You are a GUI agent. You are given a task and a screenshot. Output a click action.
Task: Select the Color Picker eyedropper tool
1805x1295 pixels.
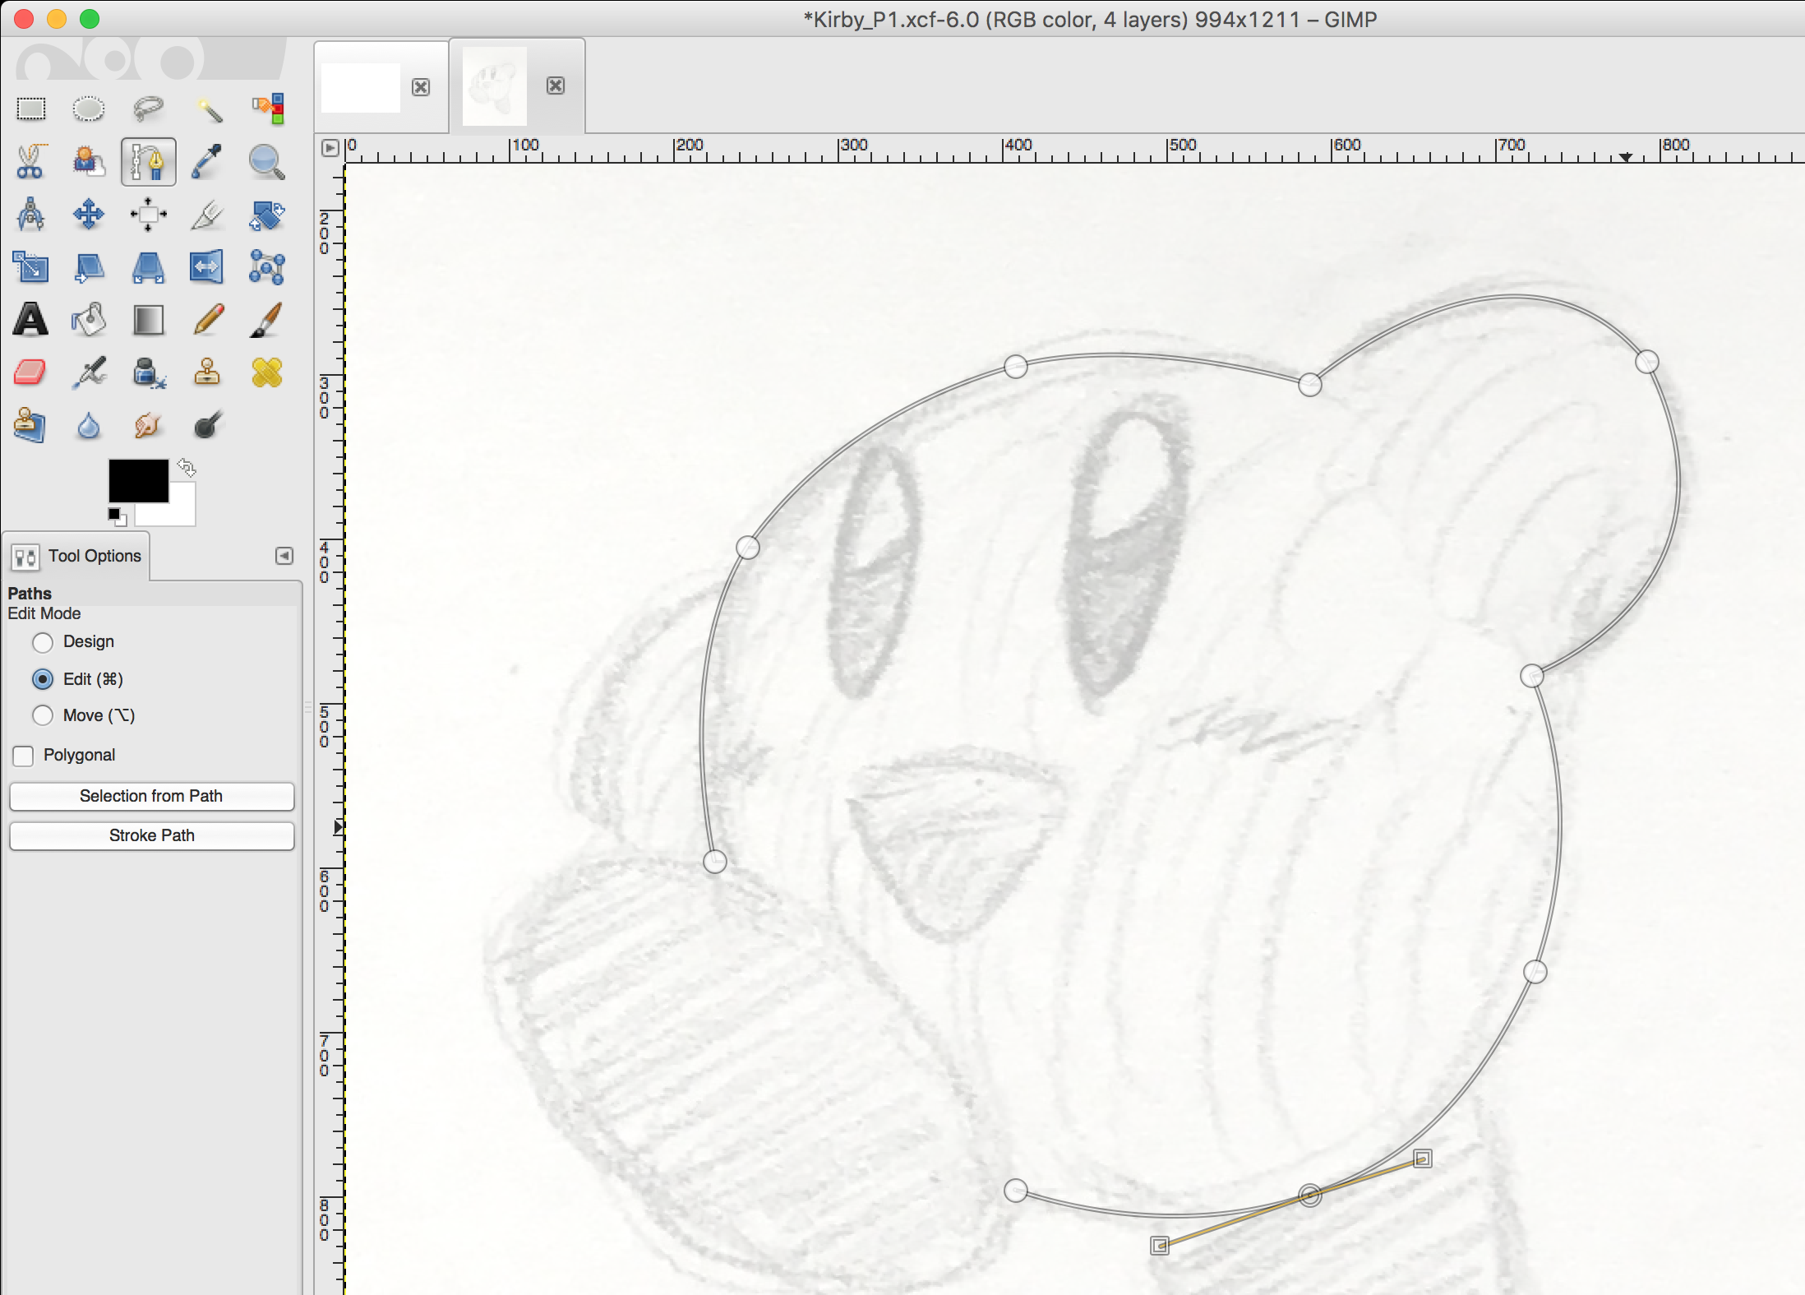click(x=208, y=162)
